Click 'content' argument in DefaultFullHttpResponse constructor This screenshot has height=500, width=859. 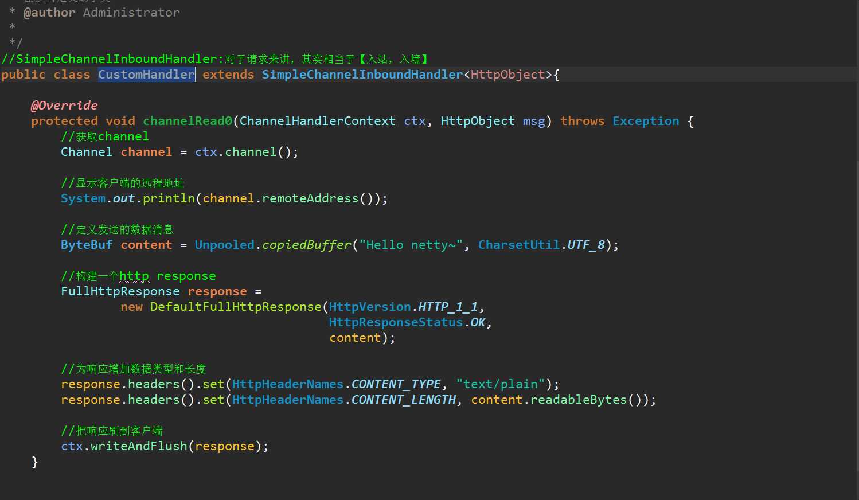pos(355,338)
